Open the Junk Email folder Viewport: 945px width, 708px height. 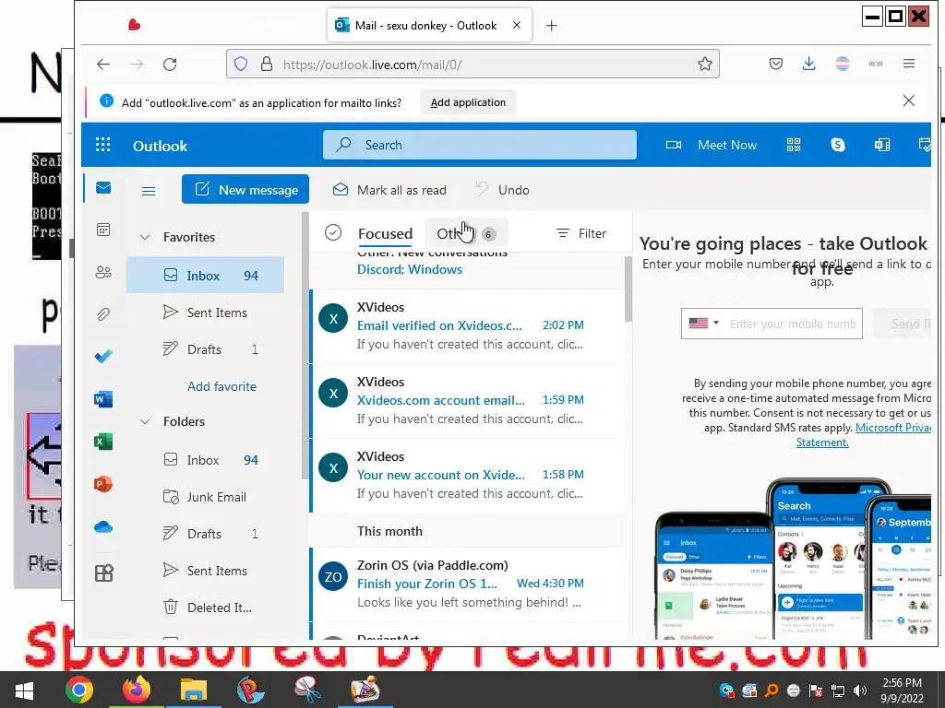pyautogui.click(x=205, y=497)
